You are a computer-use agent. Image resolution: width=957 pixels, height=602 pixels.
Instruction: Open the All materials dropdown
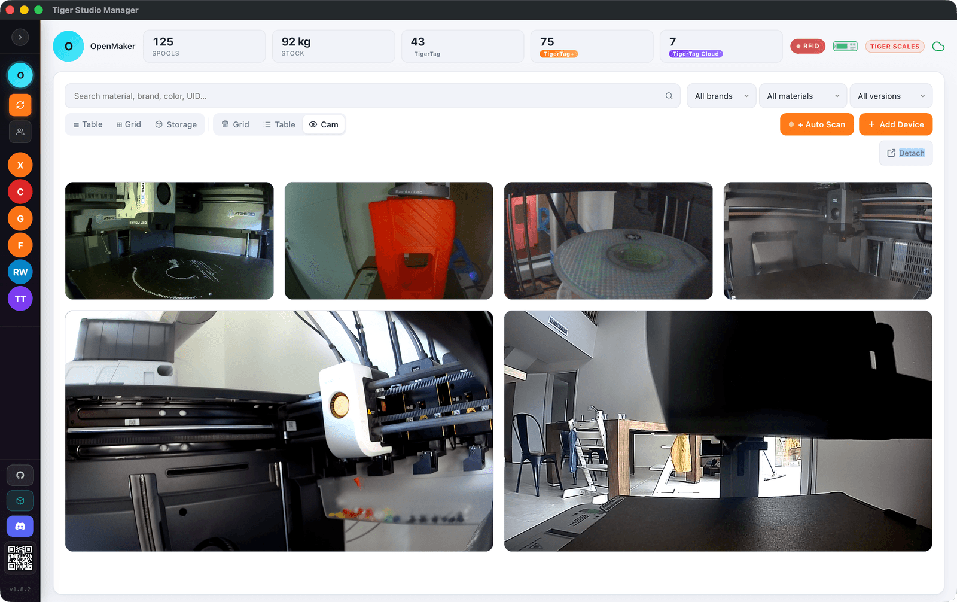pyautogui.click(x=803, y=96)
